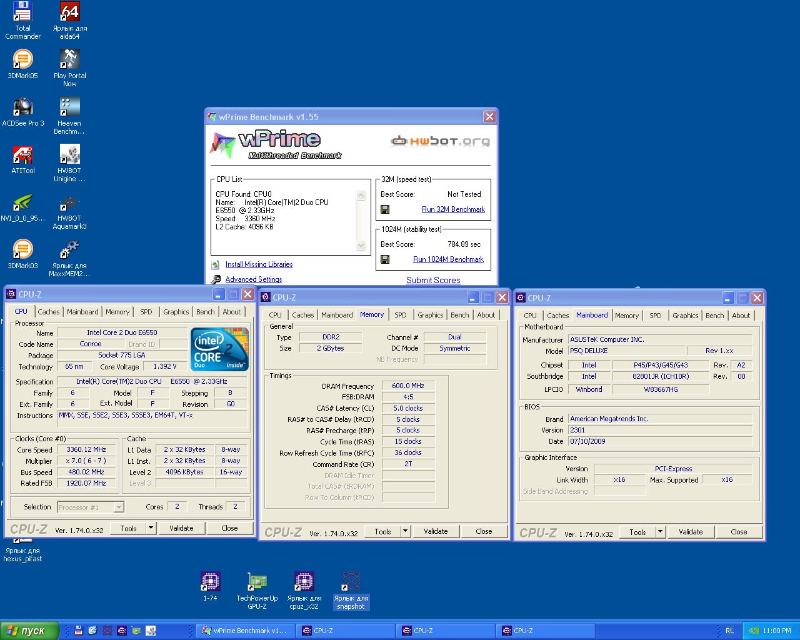Launch 3DMark03 from the desktop
The image size is (800, 640).
22,254
